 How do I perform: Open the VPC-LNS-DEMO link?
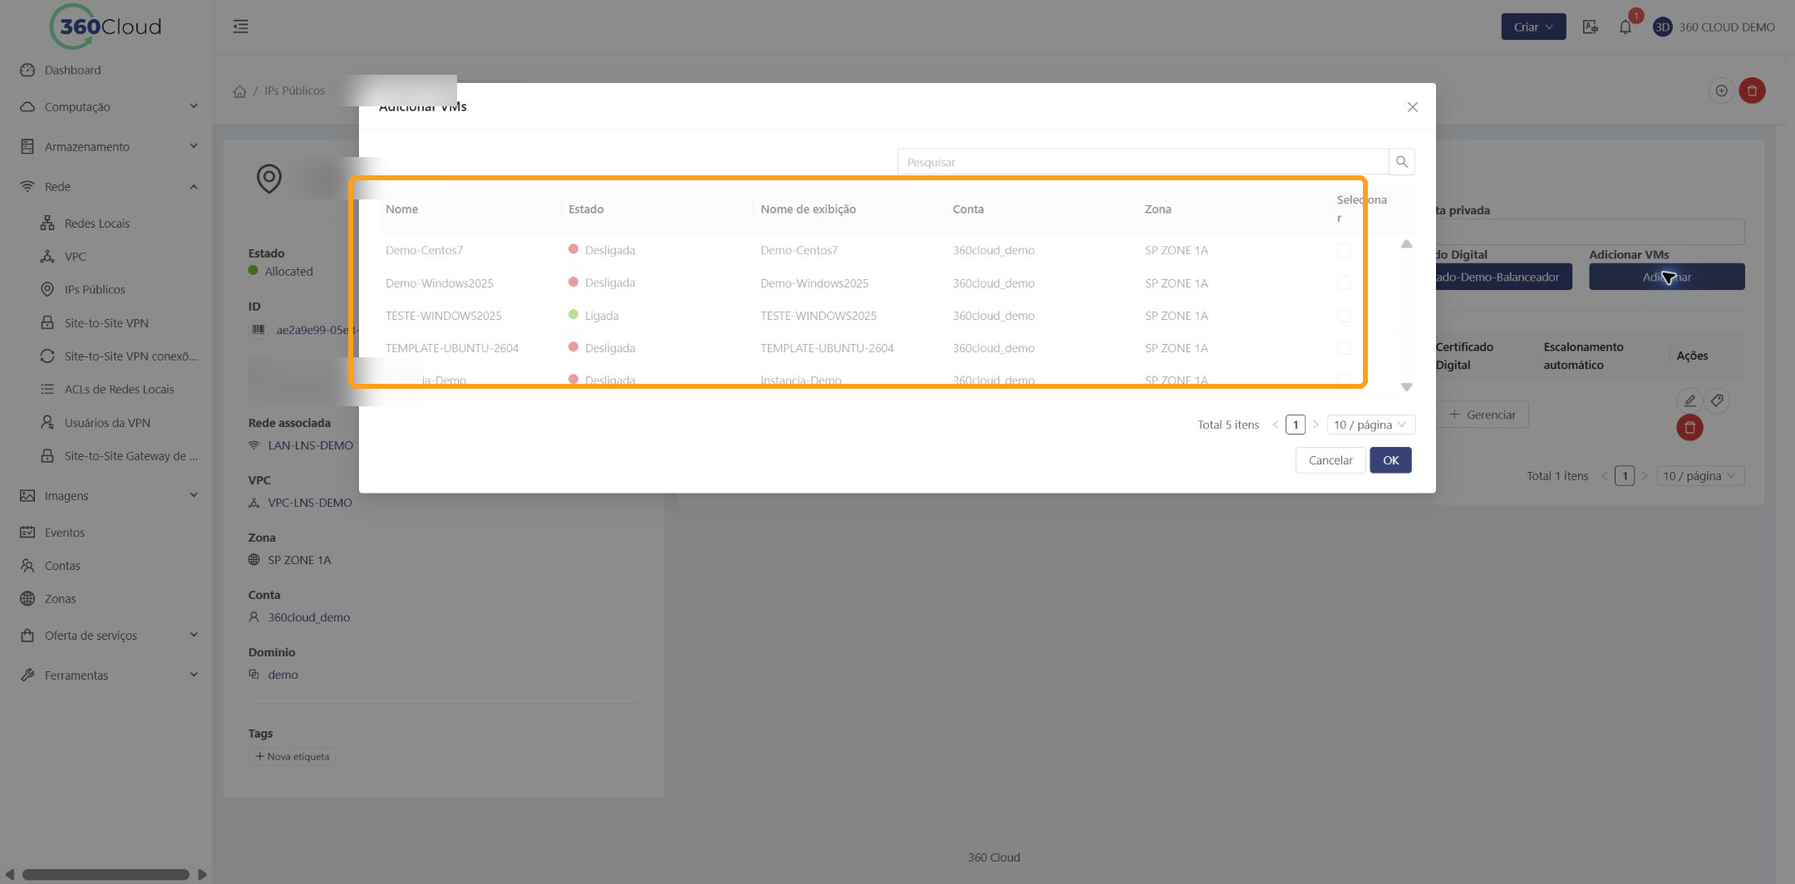point(309,503)
